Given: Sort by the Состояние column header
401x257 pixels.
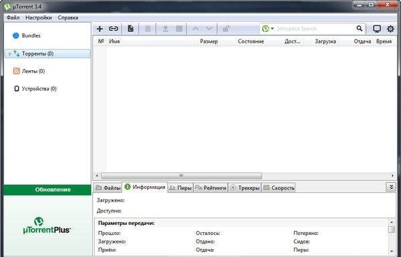Looking at the screenshot, I should point(251,41).
